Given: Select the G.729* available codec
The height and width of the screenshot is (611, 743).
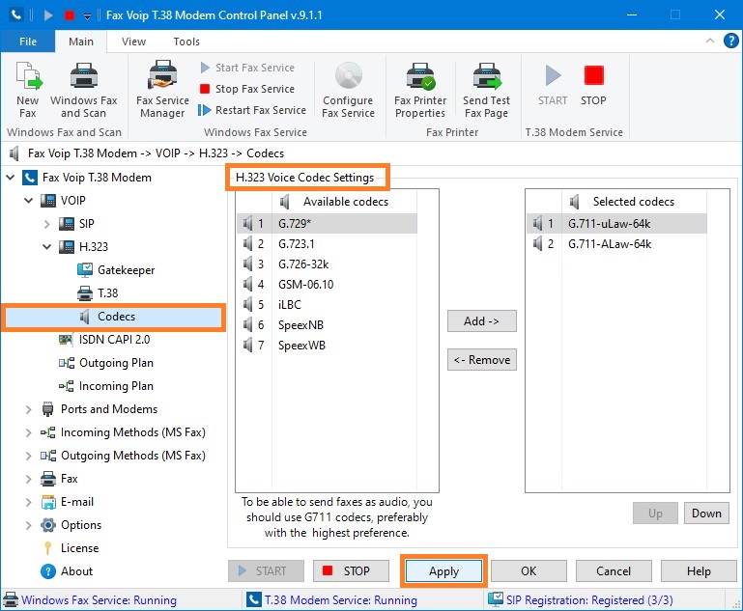Looking at the screenshot, I should coord(327,223).
